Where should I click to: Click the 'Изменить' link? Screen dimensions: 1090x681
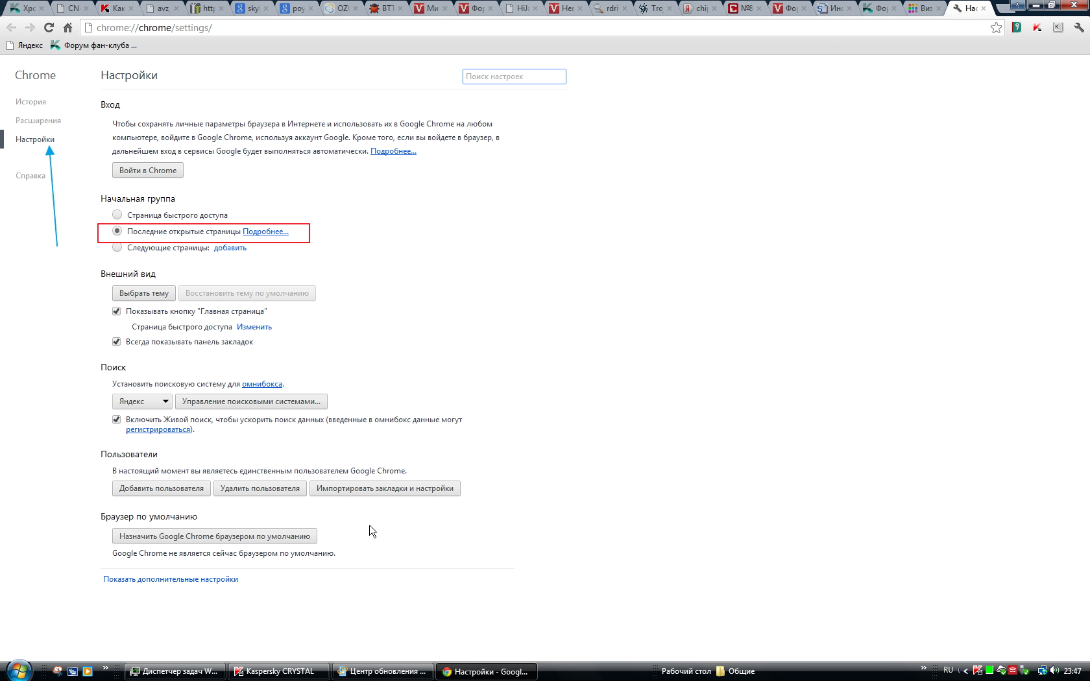(x=254, y=327)
